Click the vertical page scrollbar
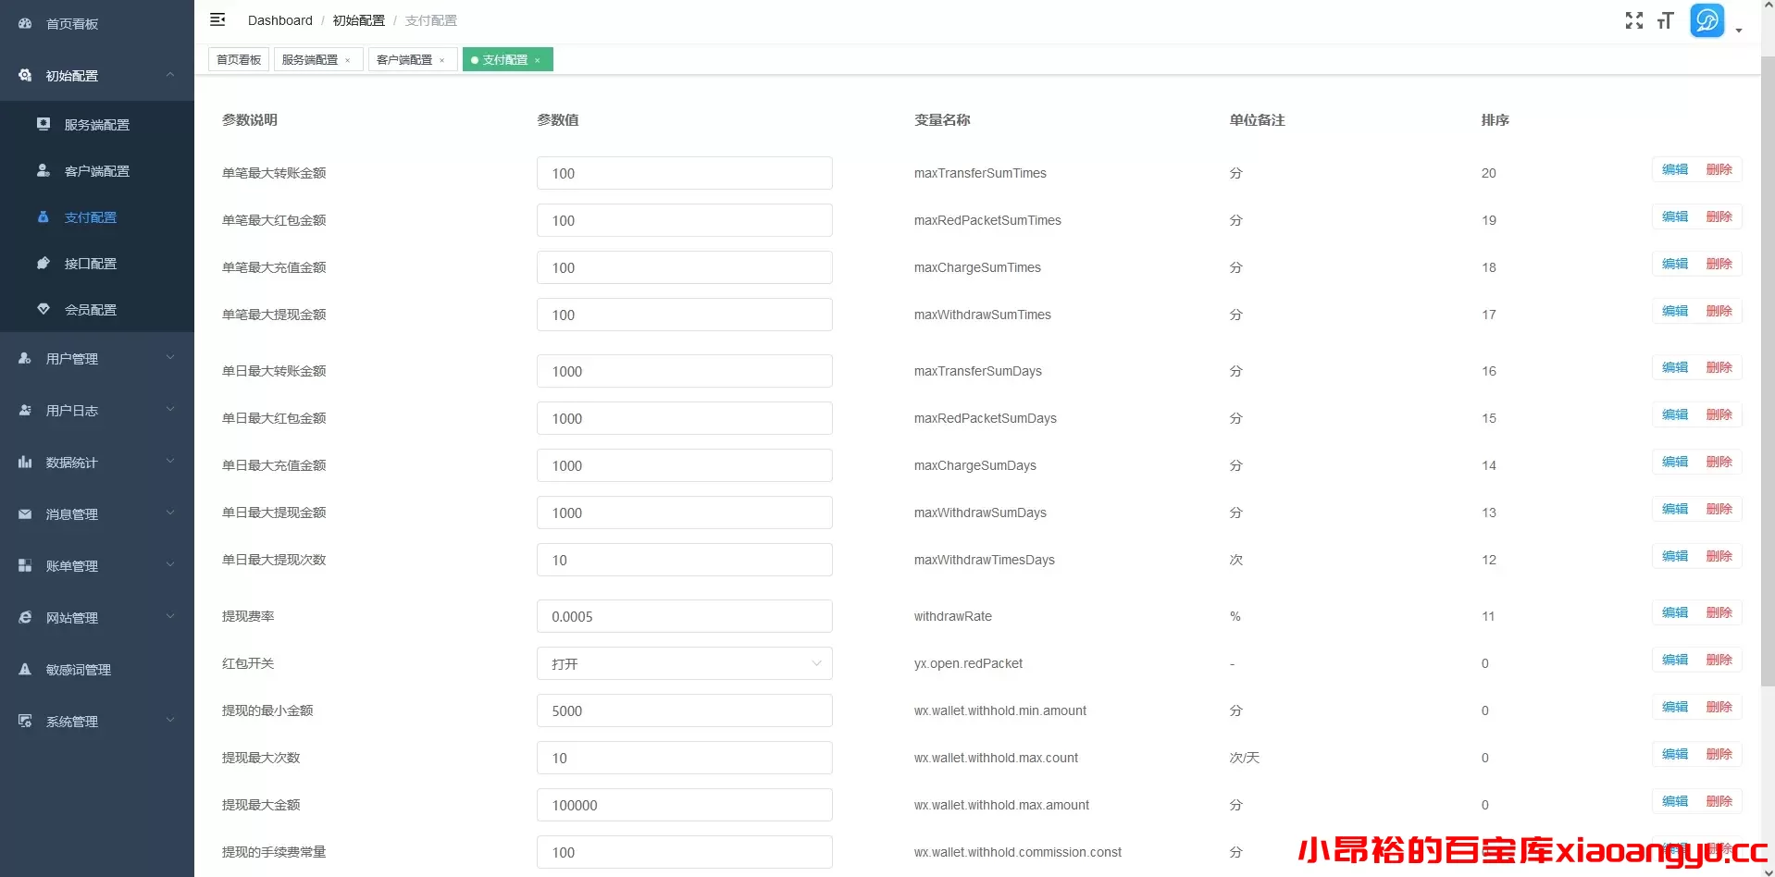This screenshot has height=877, width=1775. (1768, 370)
